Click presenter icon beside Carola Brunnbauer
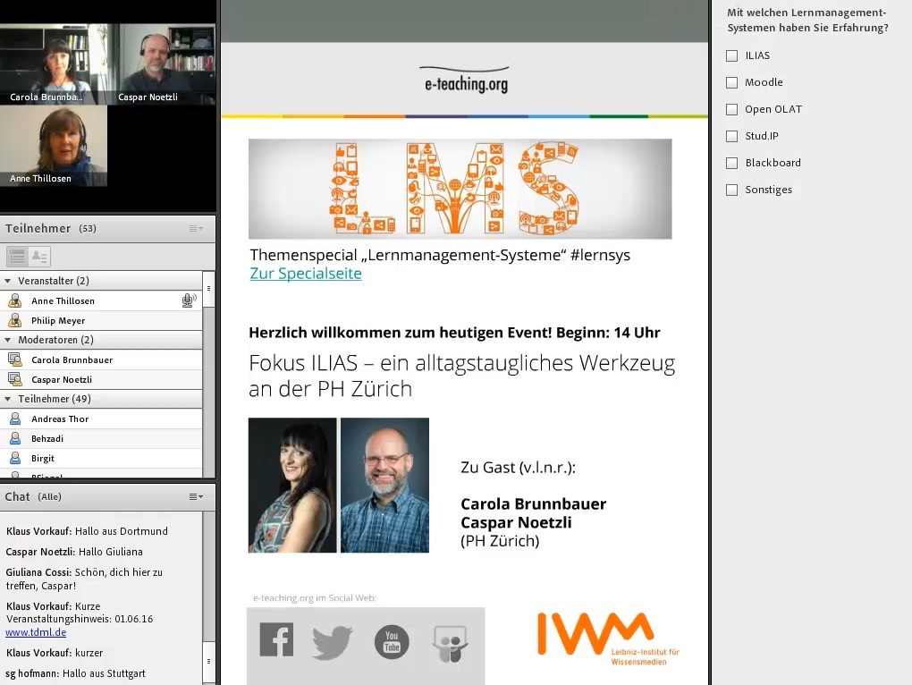This screenshot has height=685, width=912. (15, 360)
